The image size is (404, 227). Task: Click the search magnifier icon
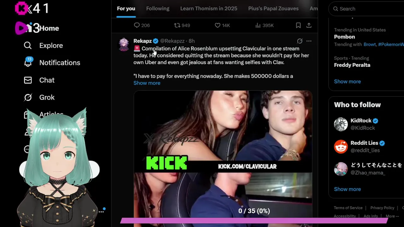[336, 9]
